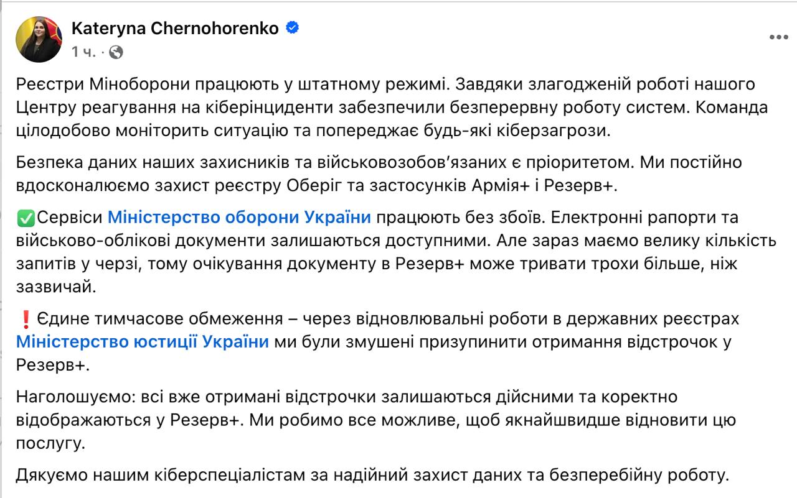The width and height of the screenshot is (797, 498).
Task: Click the blue verified badge icon
Action: pyautogui.click(x=292, y=28)
